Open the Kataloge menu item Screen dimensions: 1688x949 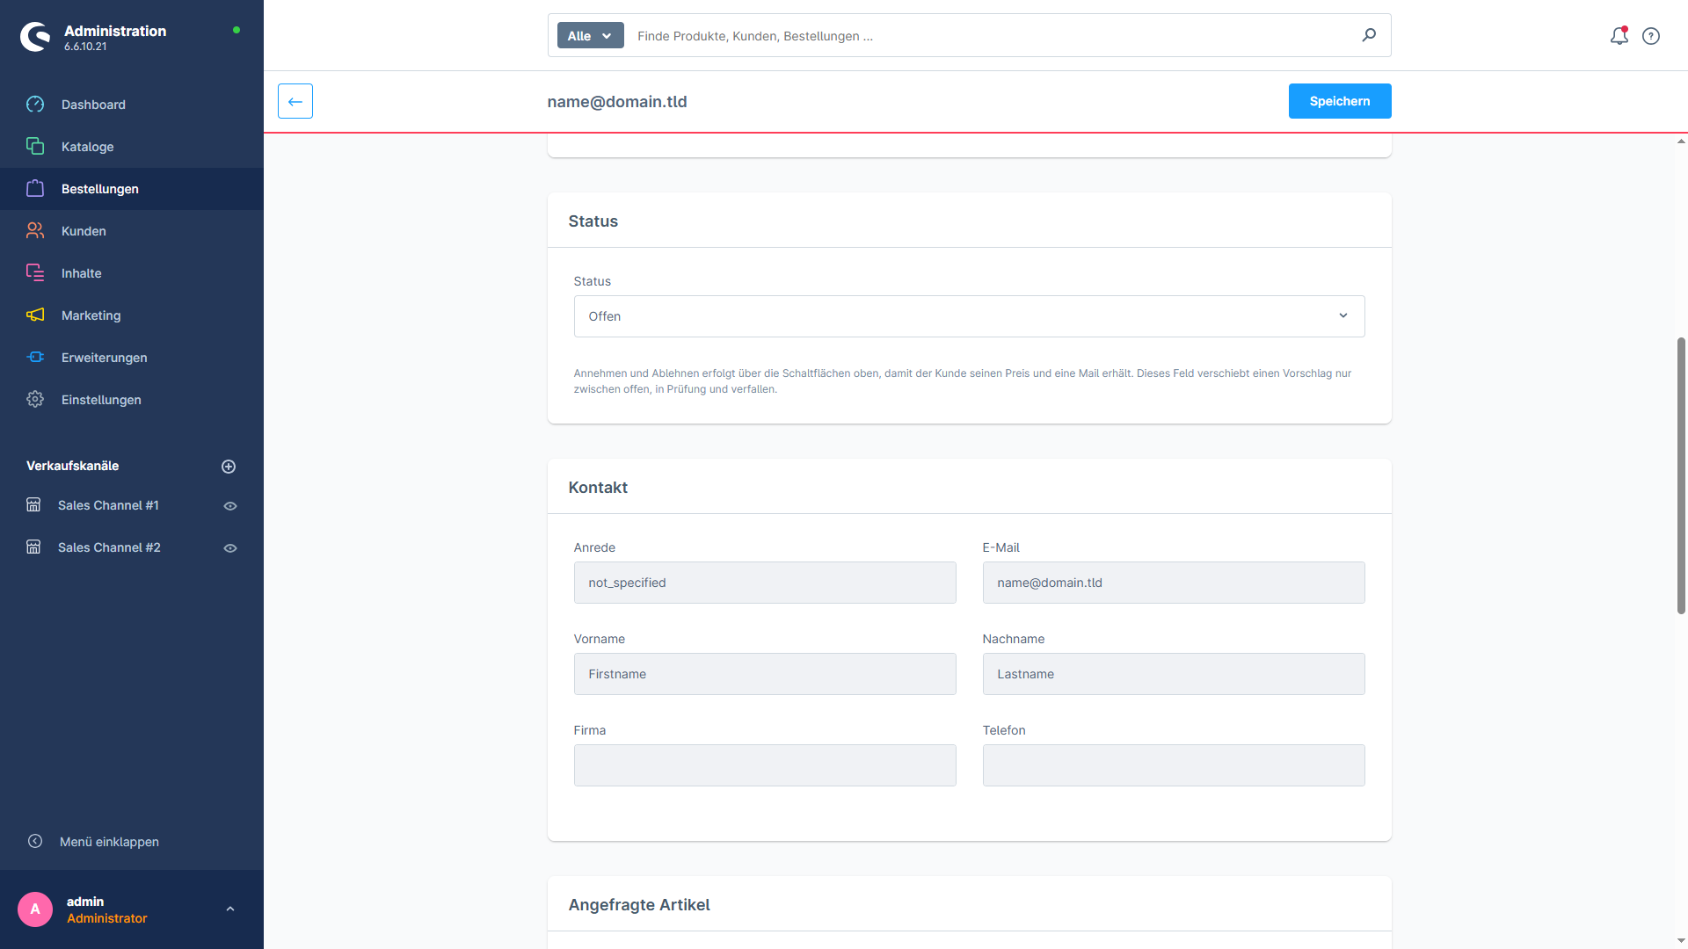coord(132,147)
